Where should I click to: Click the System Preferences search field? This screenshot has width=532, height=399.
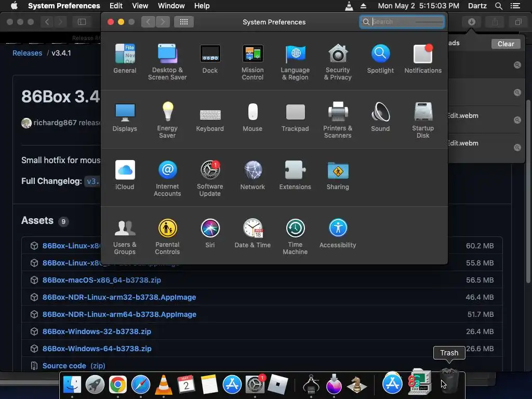coord(402,22)
